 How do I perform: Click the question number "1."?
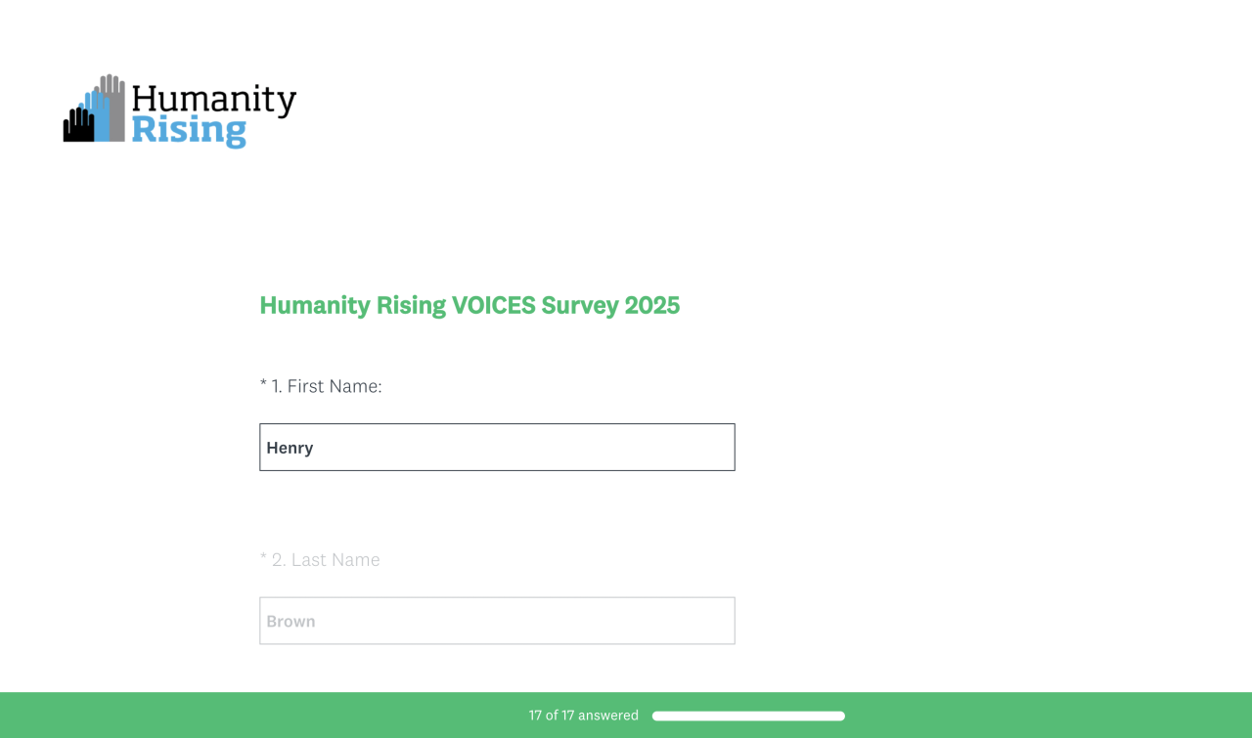tap(278, 386)
